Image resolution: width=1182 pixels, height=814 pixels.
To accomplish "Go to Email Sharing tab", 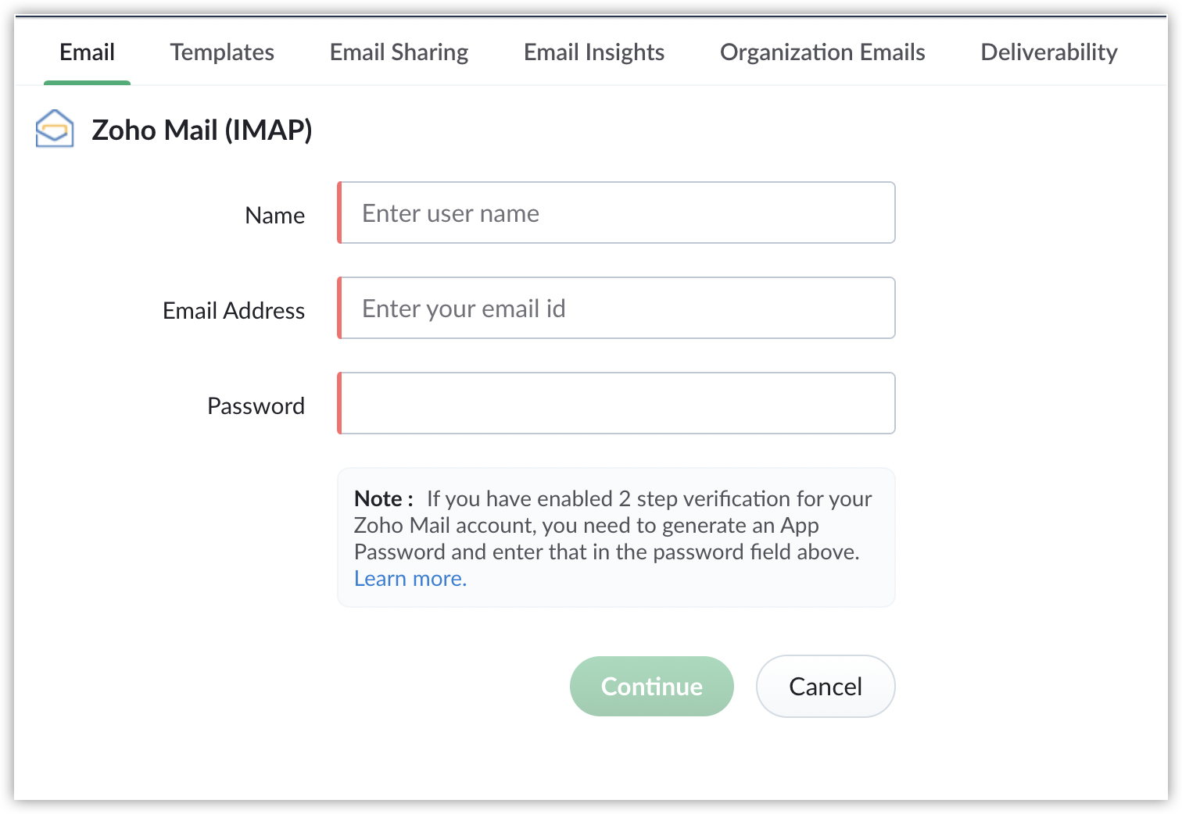I will (x=399, y=52).
